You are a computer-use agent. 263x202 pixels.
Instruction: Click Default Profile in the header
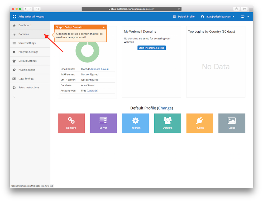coord(186,17)
